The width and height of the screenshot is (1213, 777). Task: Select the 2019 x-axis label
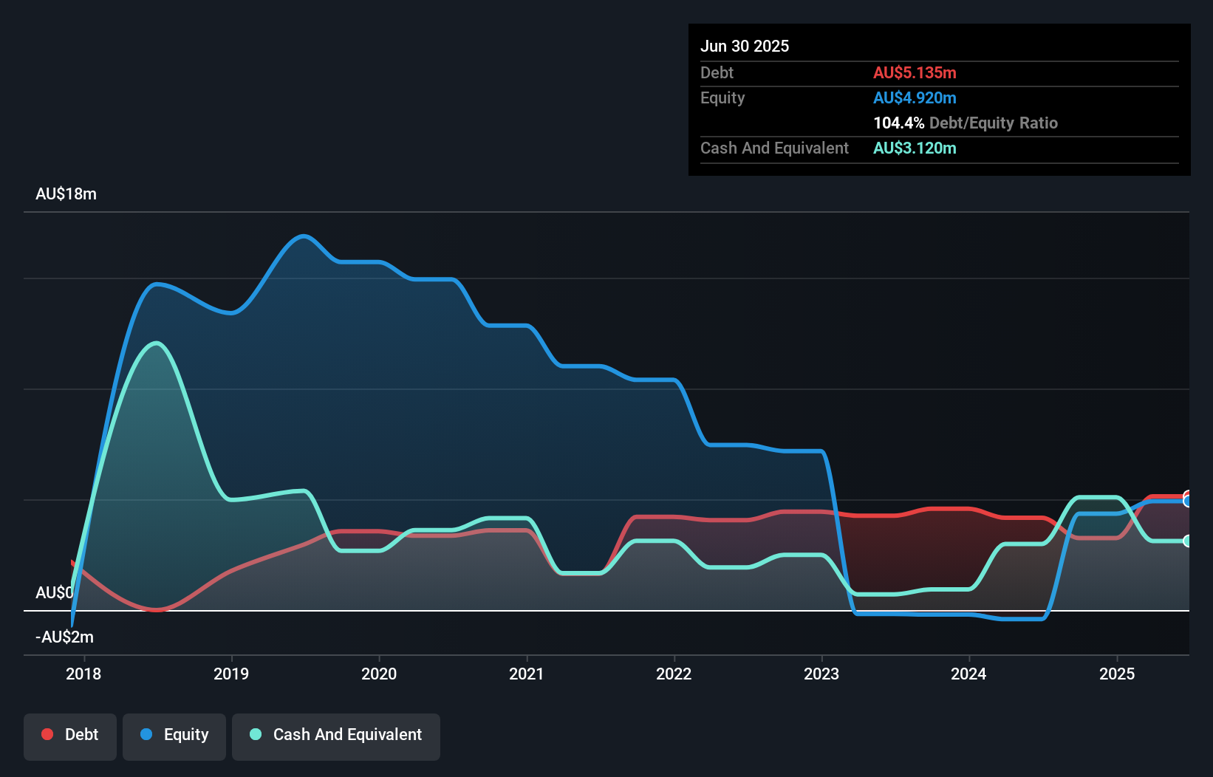point(231,674)
